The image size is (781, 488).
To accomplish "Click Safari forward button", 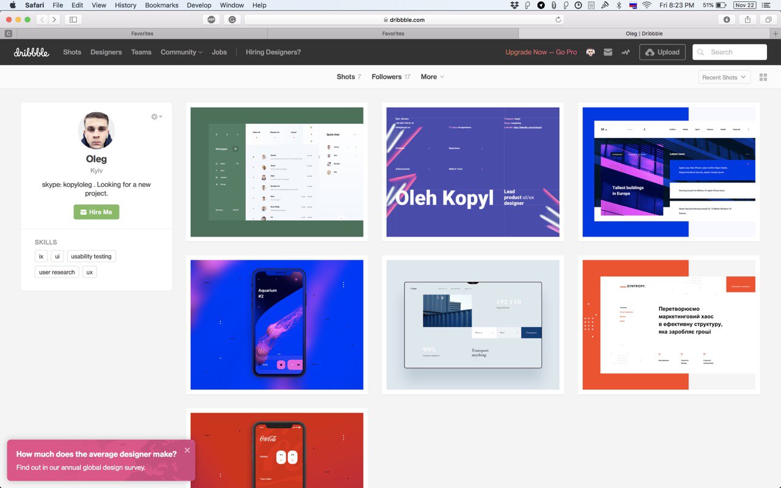I will (x=54, y=20).
